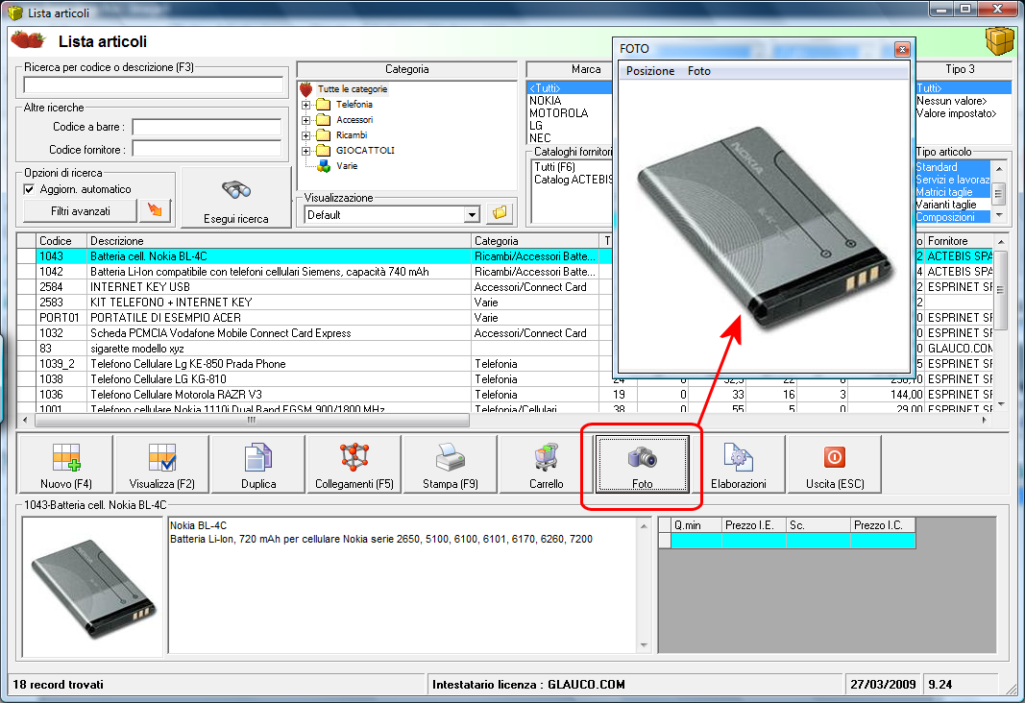Click the battery thumbnail in the detail panel
Screen dimensions: 1025x703
tap(93, 587)
